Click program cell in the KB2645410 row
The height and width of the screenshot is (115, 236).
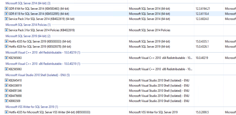159,80
